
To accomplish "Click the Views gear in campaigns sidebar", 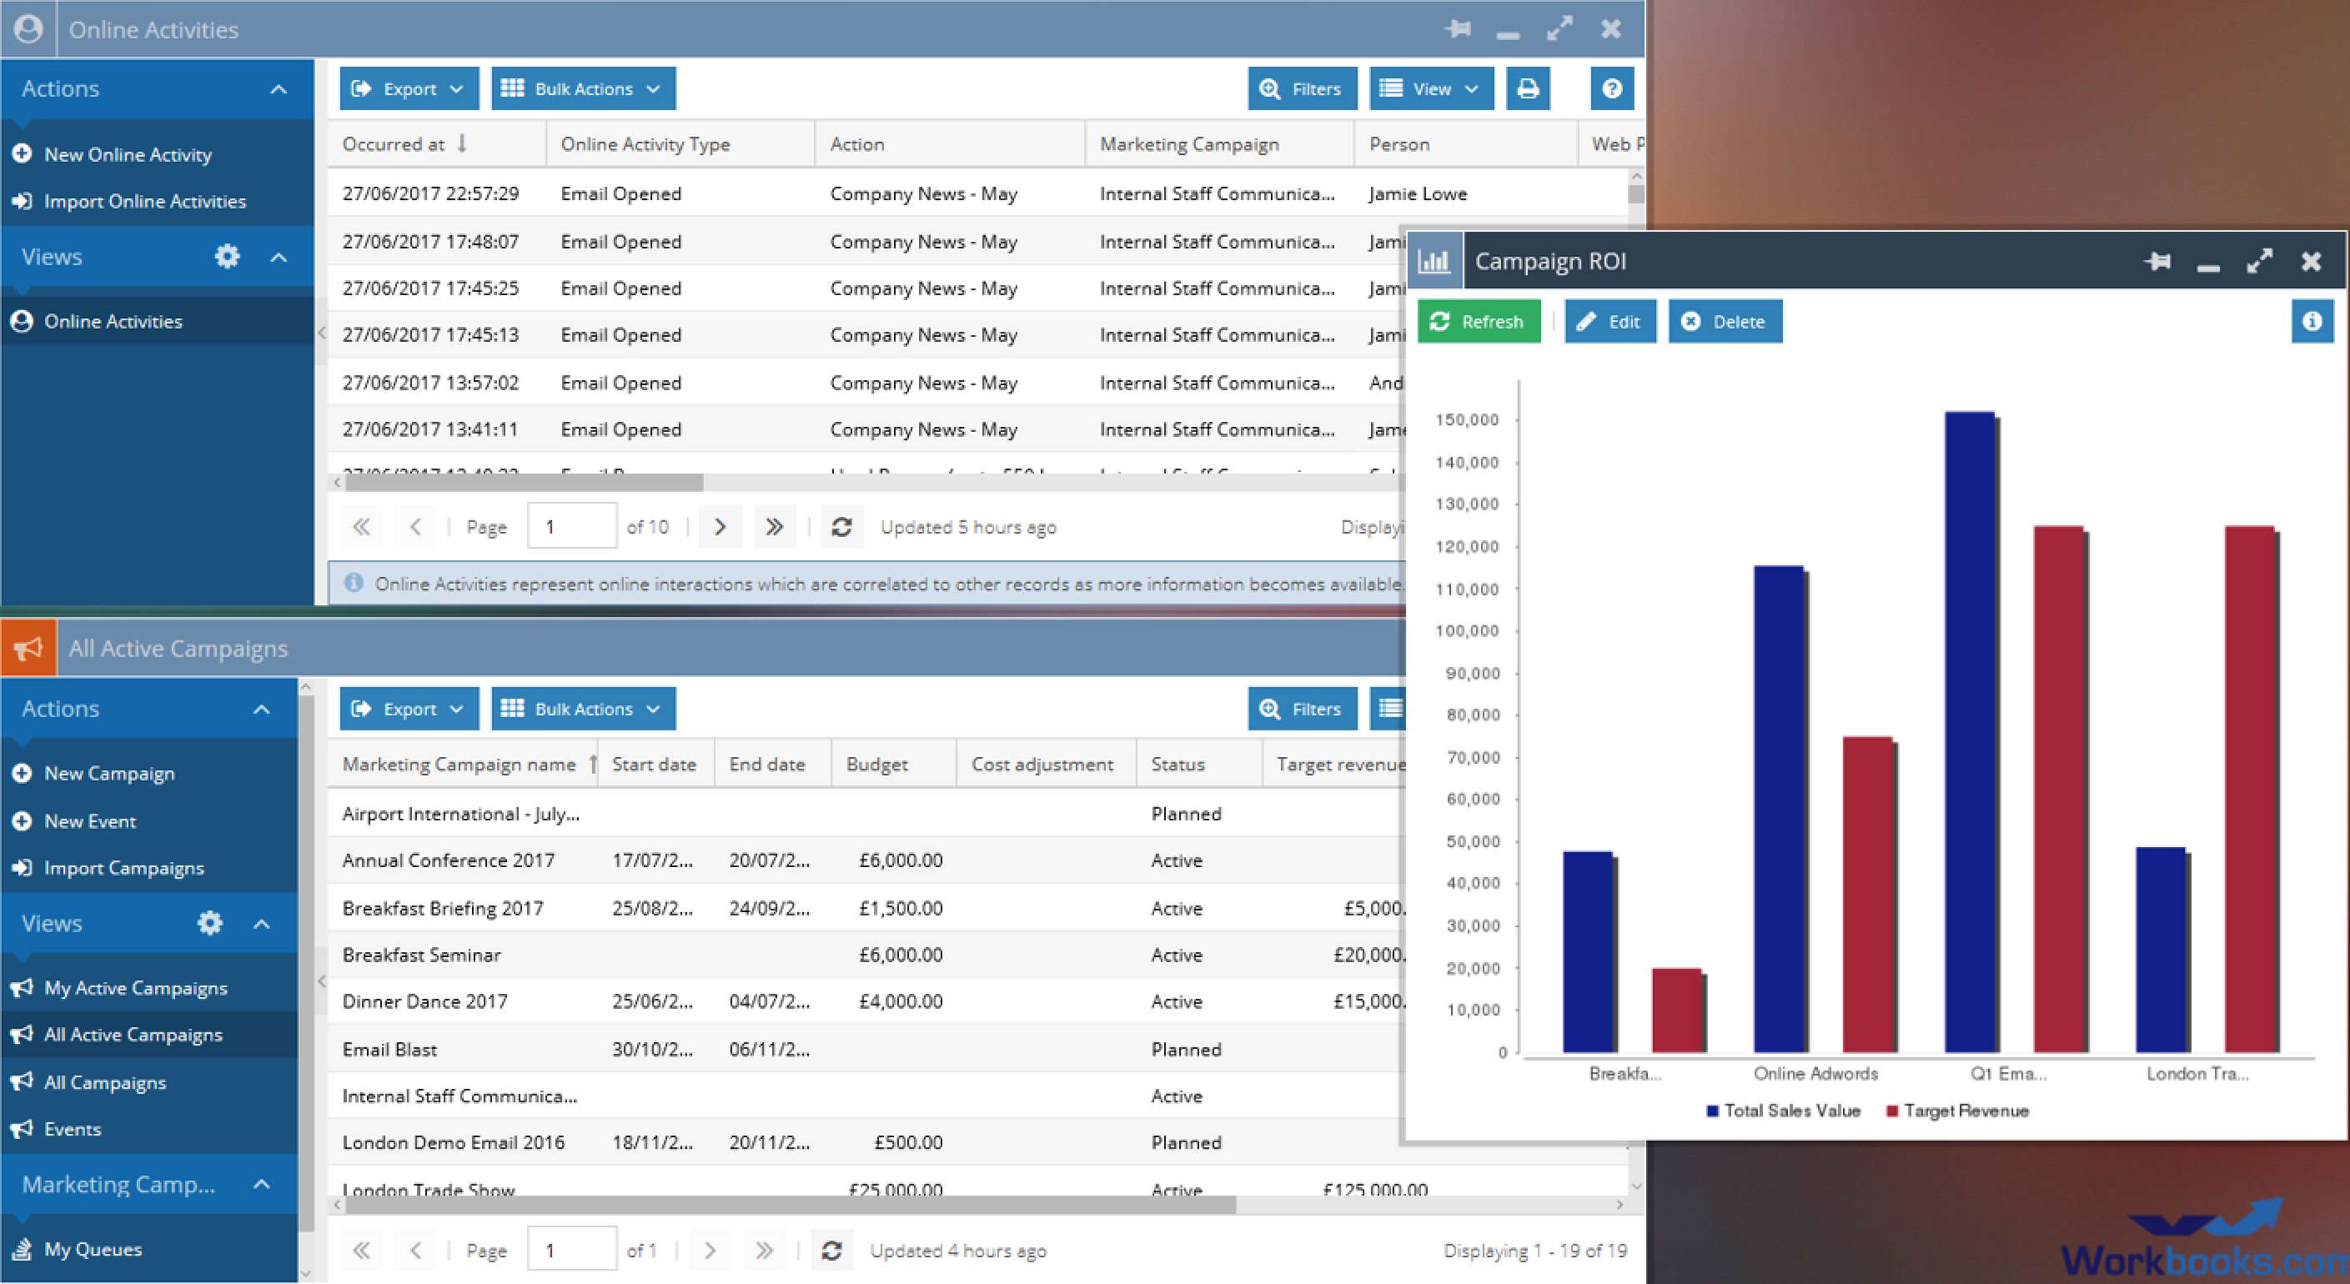I will 210,923.
